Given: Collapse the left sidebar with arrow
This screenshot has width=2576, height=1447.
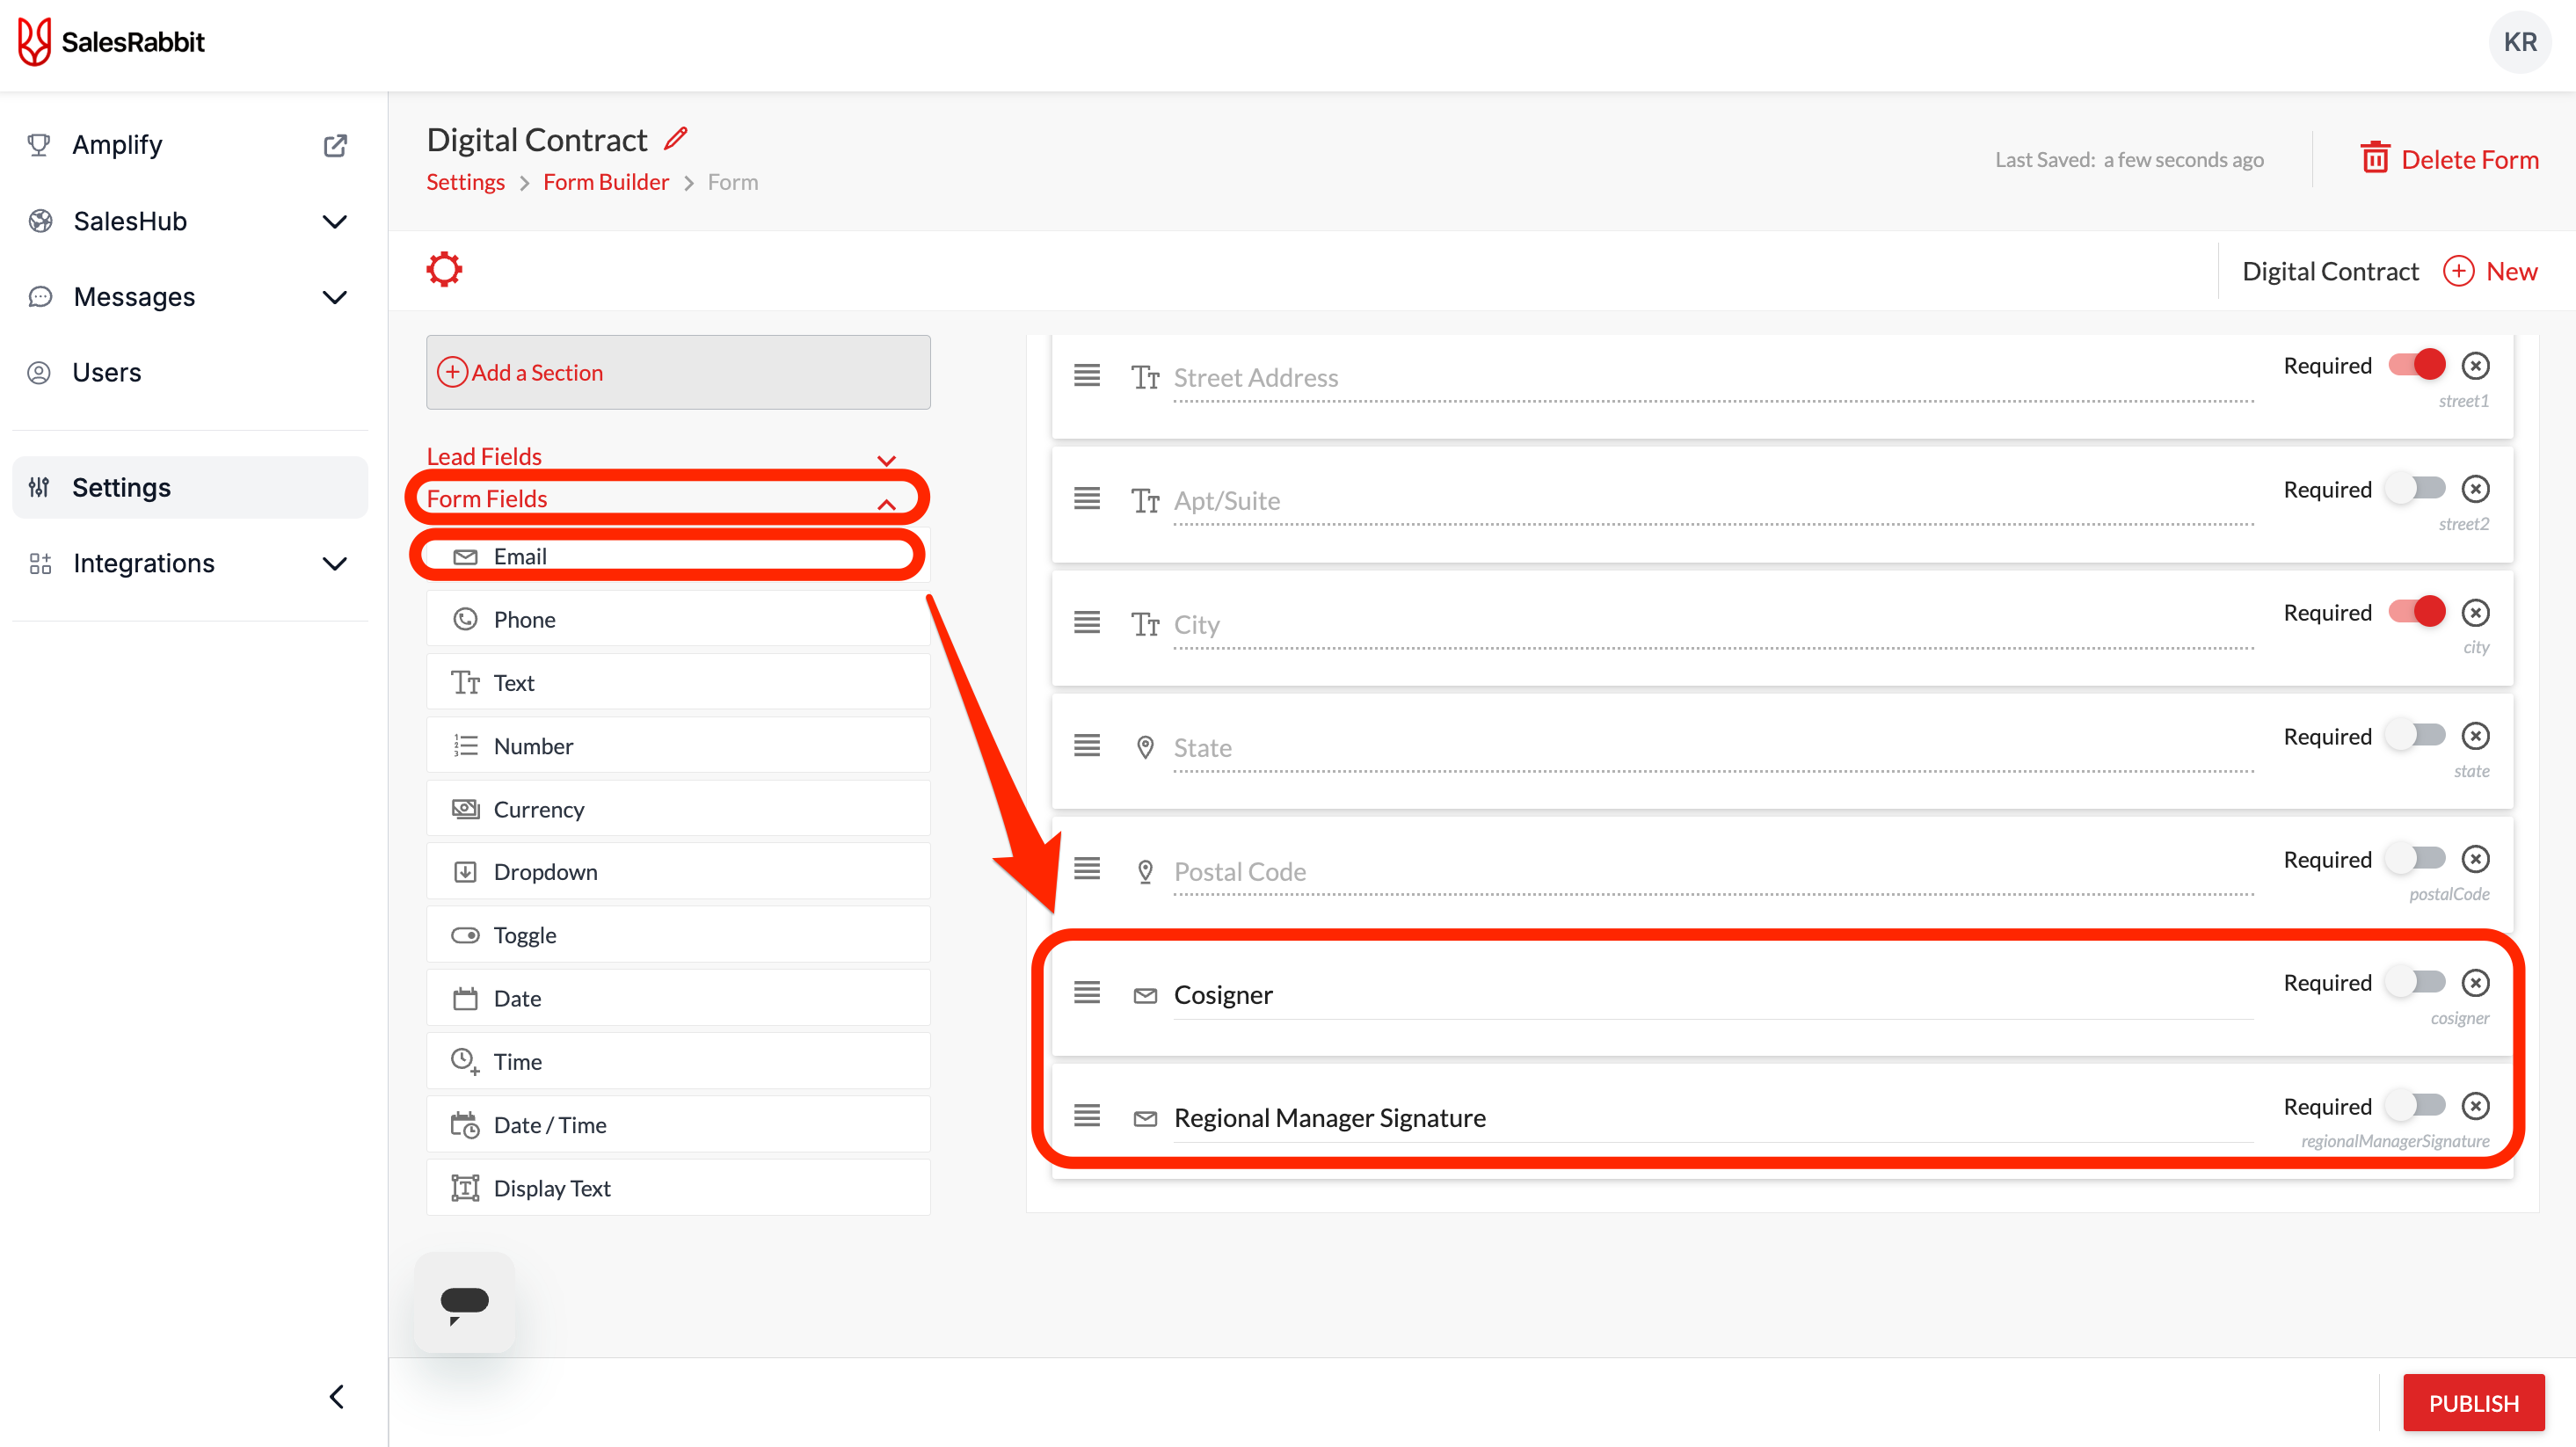Looking at the screenshot, I should [337, 1396].
